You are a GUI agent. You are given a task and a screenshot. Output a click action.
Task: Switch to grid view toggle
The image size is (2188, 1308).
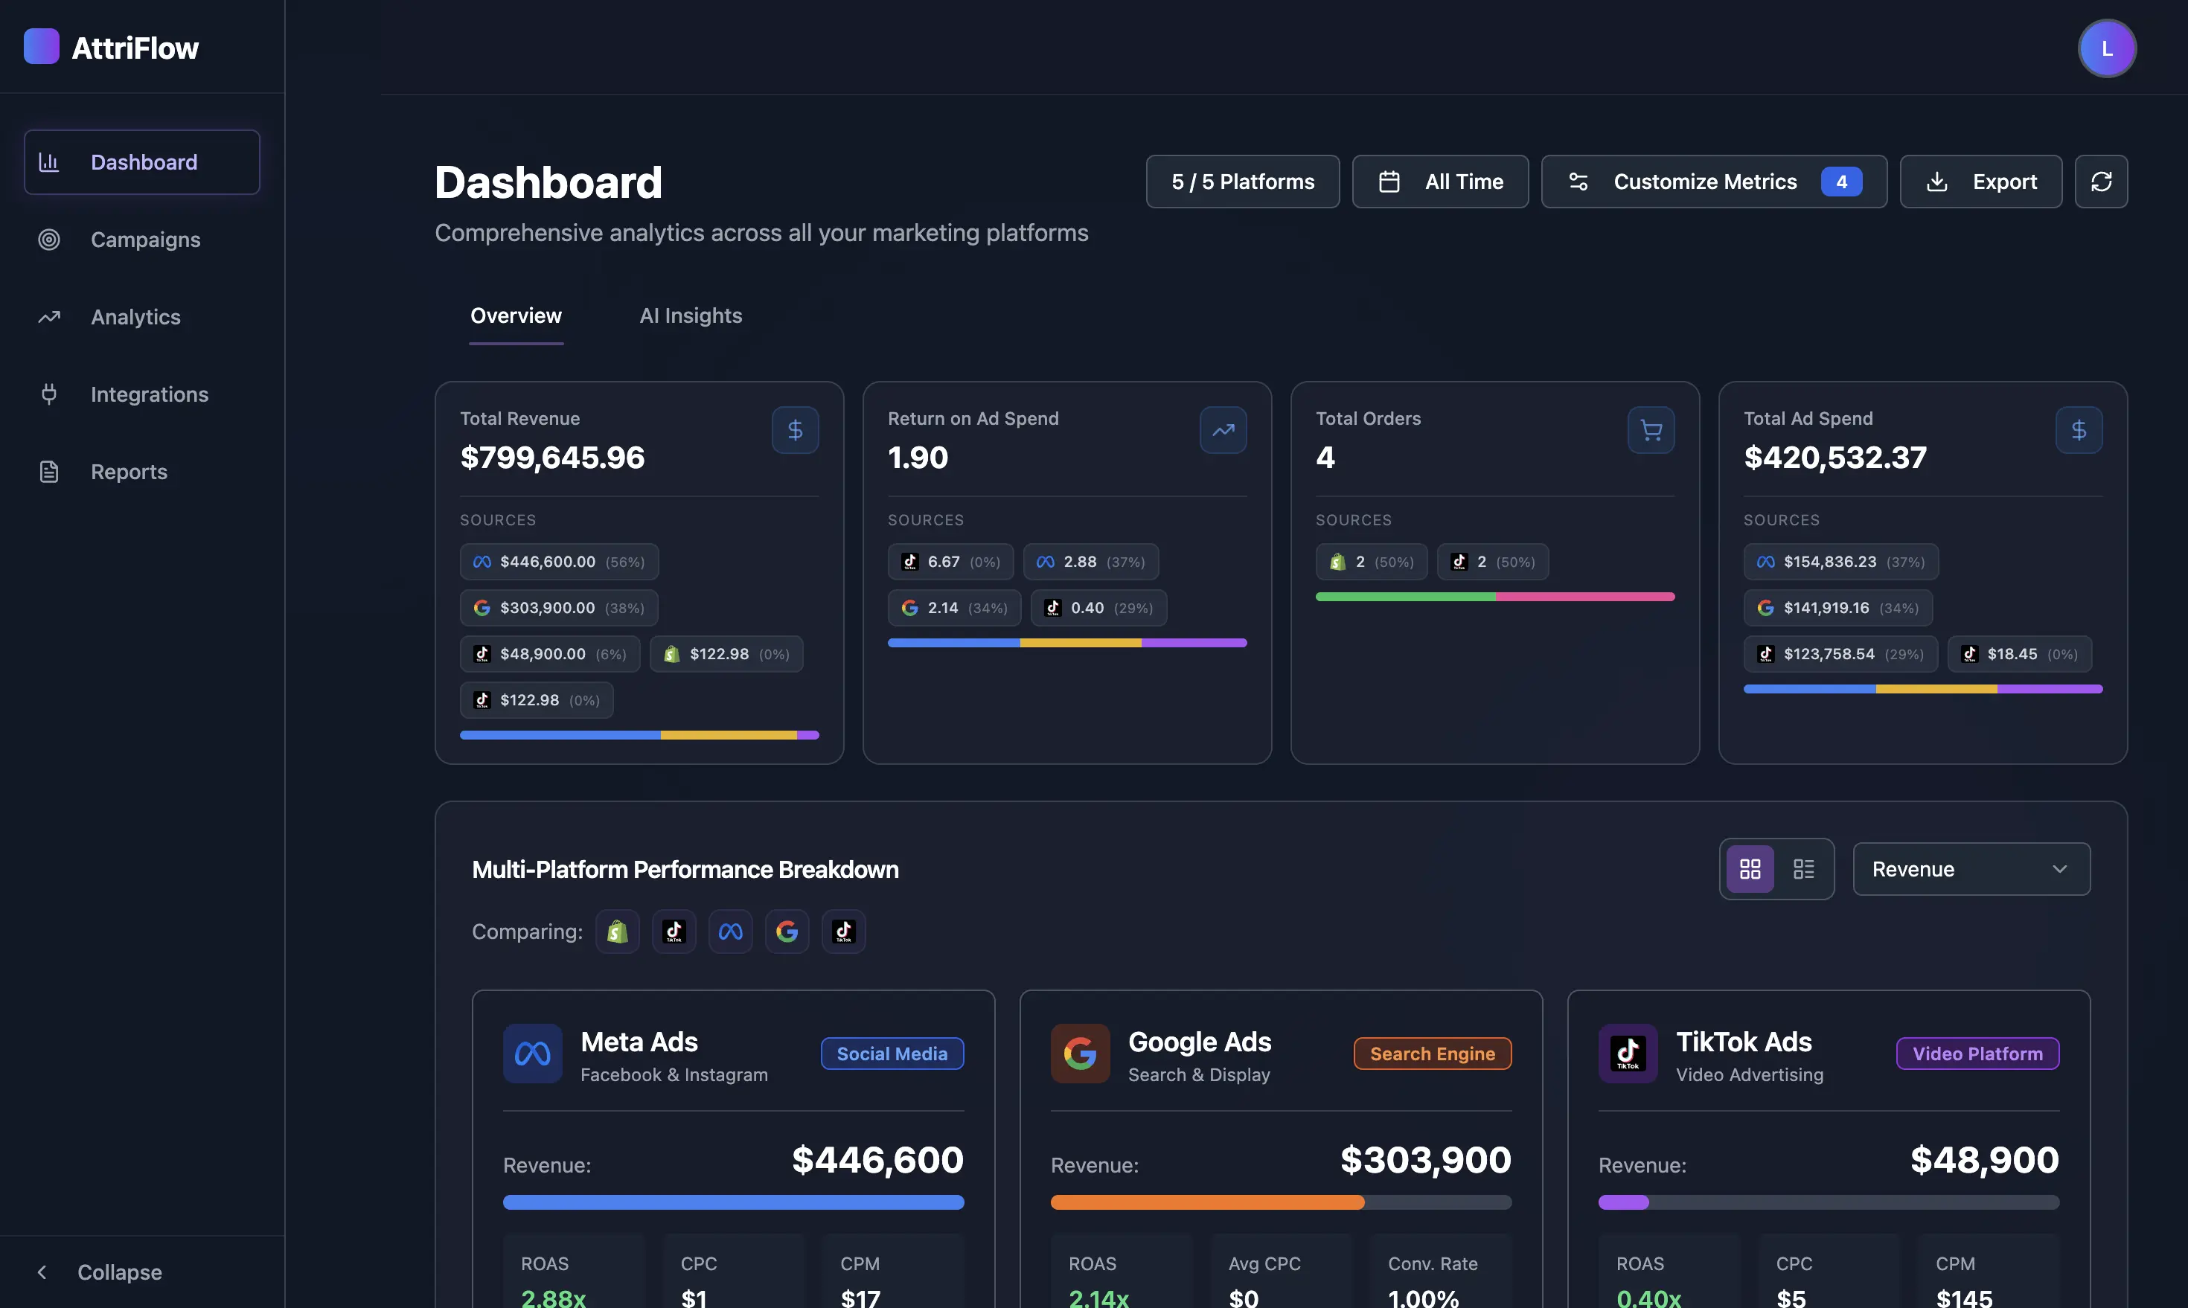1750,869
